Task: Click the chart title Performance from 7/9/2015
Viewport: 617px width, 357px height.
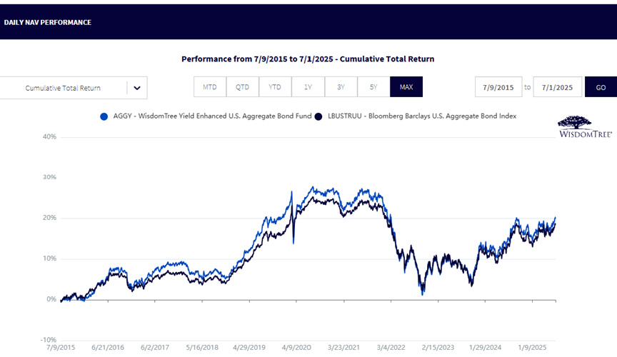Action: click(308, 59)
